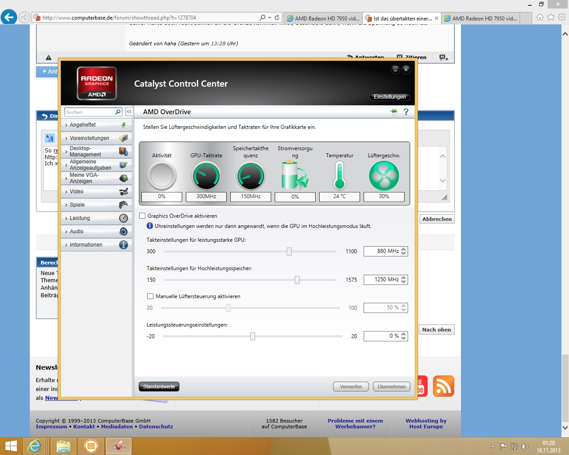Click the Angeheftet pin icon
The width and height of the screenshot is (569, 455).
(124, 125)
